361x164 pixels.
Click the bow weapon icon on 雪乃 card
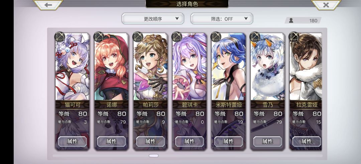(x=255, y=37)
